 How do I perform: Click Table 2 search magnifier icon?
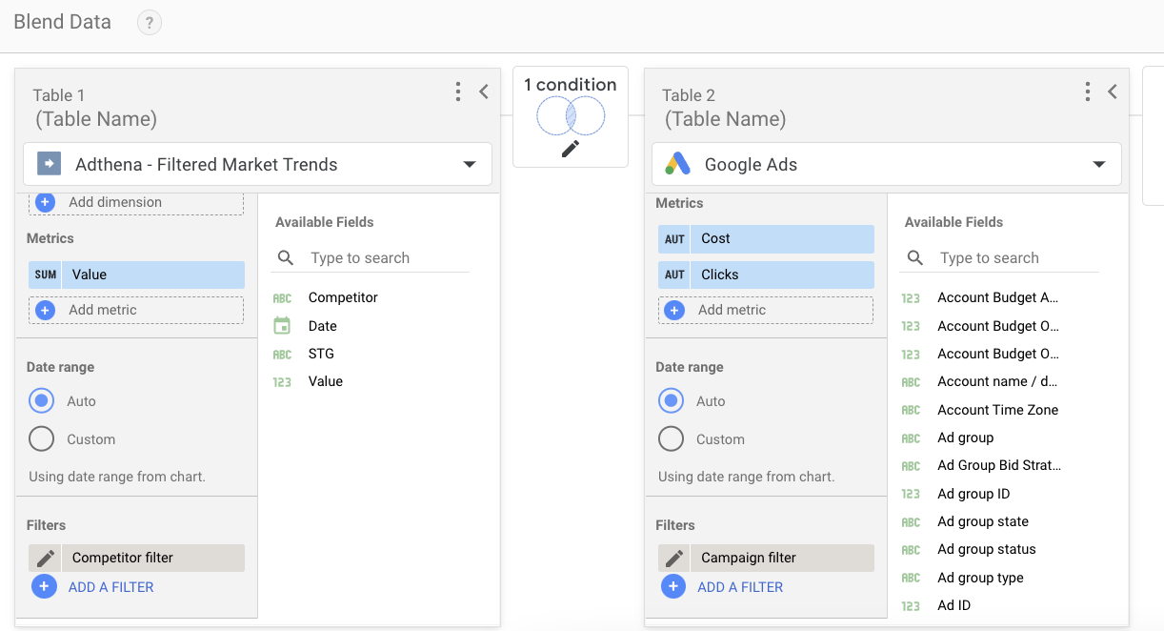(915, 257)
